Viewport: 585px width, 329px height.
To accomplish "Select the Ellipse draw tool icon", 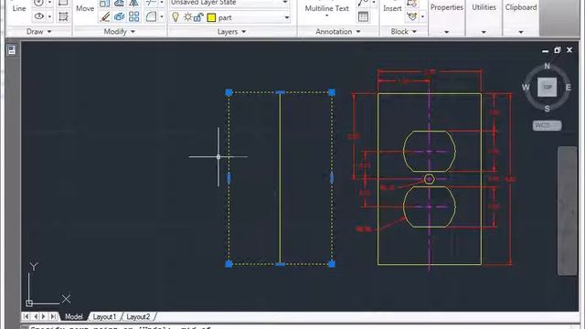I will point(38,16).
